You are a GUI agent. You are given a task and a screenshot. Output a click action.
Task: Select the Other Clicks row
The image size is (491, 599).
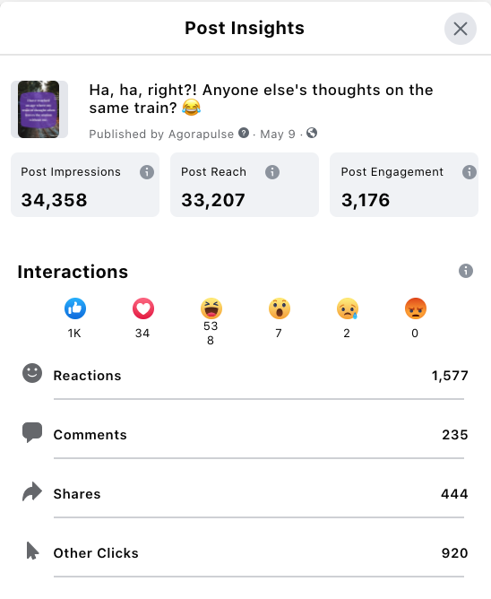(x=245, y=552)
